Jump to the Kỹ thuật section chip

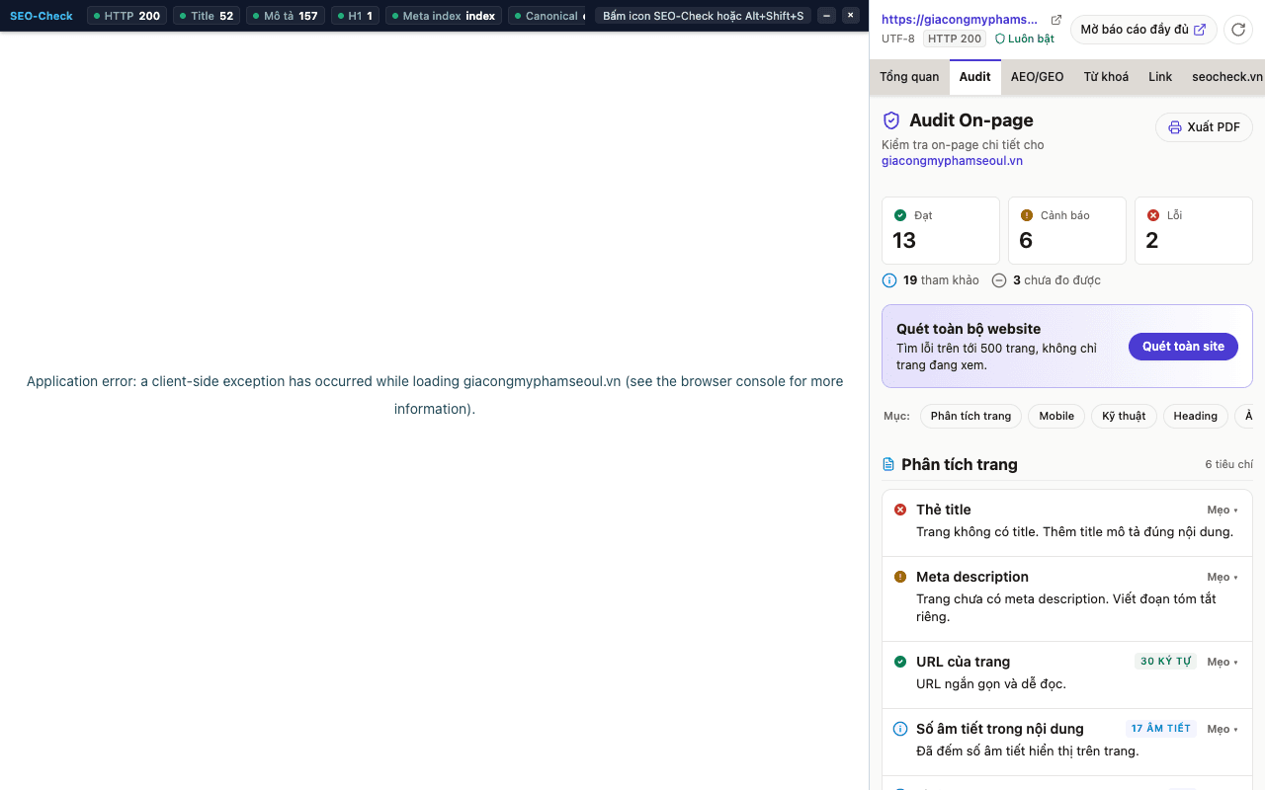[1124, 416]
